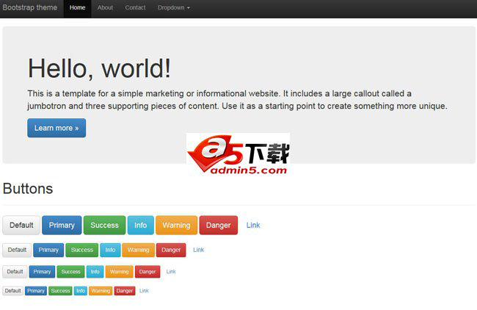Screen dimensions: 477x310
Task: Expand the Dropdown menu in navbar
Action: pos(174,9)
